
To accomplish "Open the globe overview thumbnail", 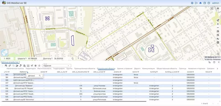I will [4, 53].
